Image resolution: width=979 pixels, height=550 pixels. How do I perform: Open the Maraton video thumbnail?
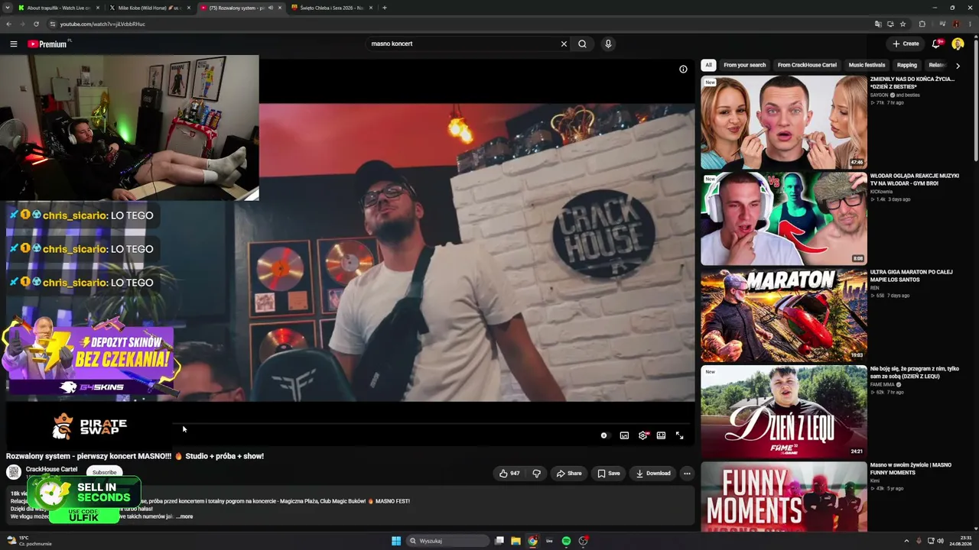coord(784,315)
